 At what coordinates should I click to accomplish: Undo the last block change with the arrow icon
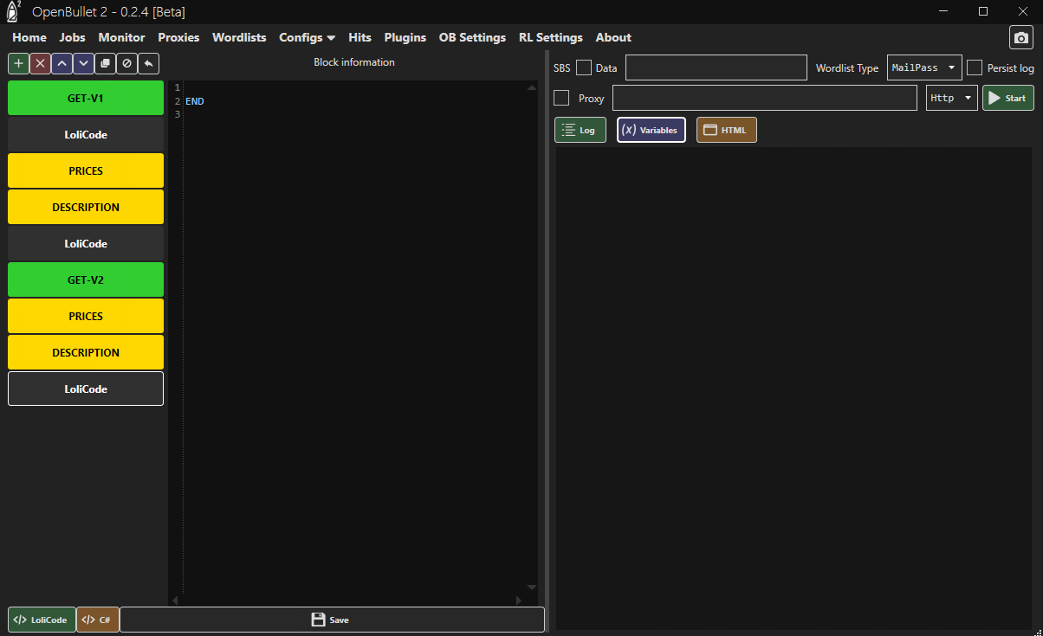tap(148, 63)
